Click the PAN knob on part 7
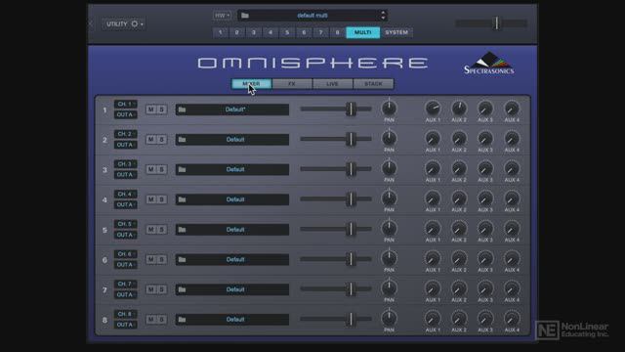This screenshot has width=625, height=352. [389, 288]
